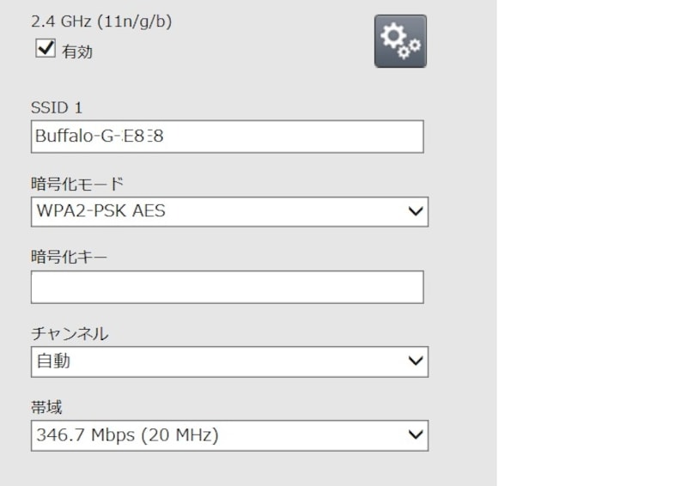Click the blank white area right of panel
Image resolution: width=687 pixels, height=486 pixels.
pyautogui.click(x=593, y=240)
